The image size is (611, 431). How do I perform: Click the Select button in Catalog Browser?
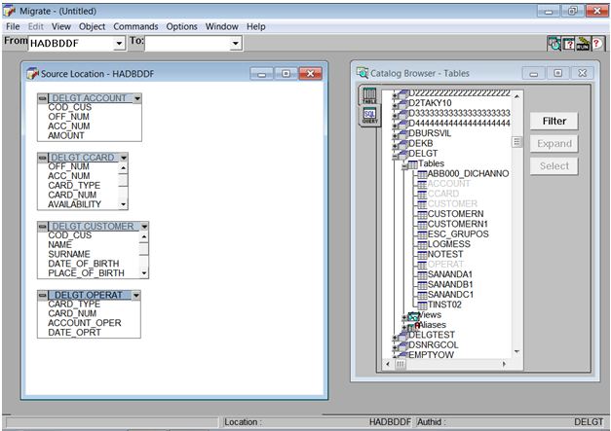[x=554, y=166]
